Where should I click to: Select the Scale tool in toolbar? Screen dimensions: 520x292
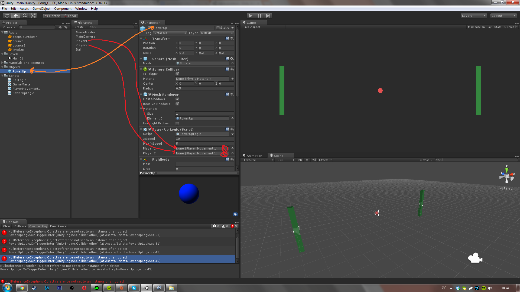[33, 16]
